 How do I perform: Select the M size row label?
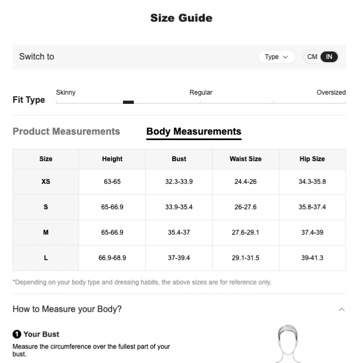46,233
